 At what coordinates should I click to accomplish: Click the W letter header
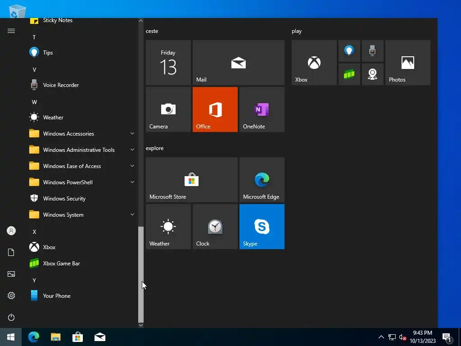coord(34,102)
